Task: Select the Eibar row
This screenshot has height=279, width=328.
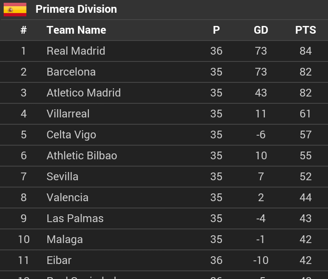Action: coord(164,260)
